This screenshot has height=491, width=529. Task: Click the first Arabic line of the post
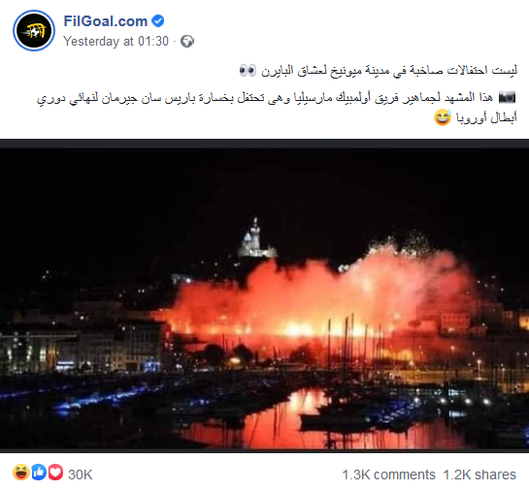[379, 71]
